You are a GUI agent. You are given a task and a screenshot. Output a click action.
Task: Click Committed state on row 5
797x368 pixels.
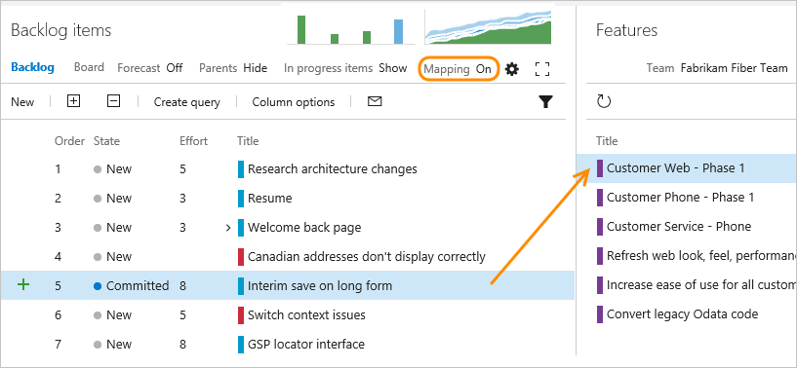[132, 286]
